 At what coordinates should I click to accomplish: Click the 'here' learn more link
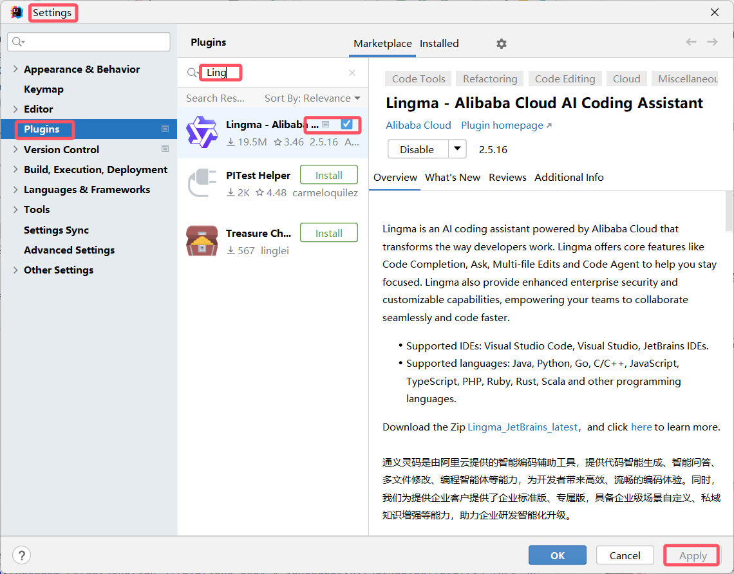tap(641, 427)
